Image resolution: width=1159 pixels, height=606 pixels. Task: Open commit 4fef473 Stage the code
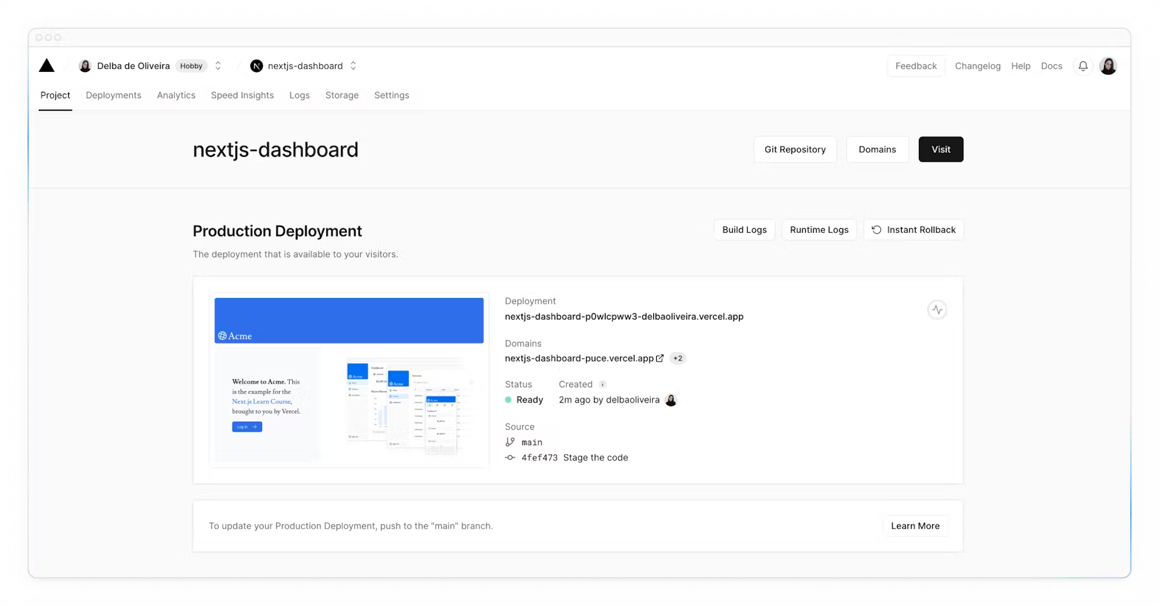(575, 458)
